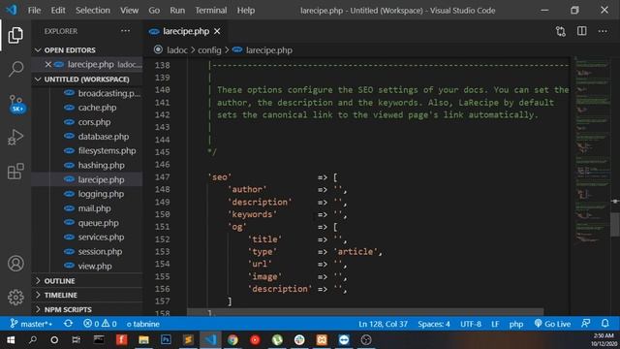The width and height of the screenshot is (620, 349).
Task: Open the Run menu
Action: click(x=177, y=11)
